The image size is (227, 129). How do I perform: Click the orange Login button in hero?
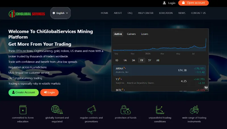49,92
